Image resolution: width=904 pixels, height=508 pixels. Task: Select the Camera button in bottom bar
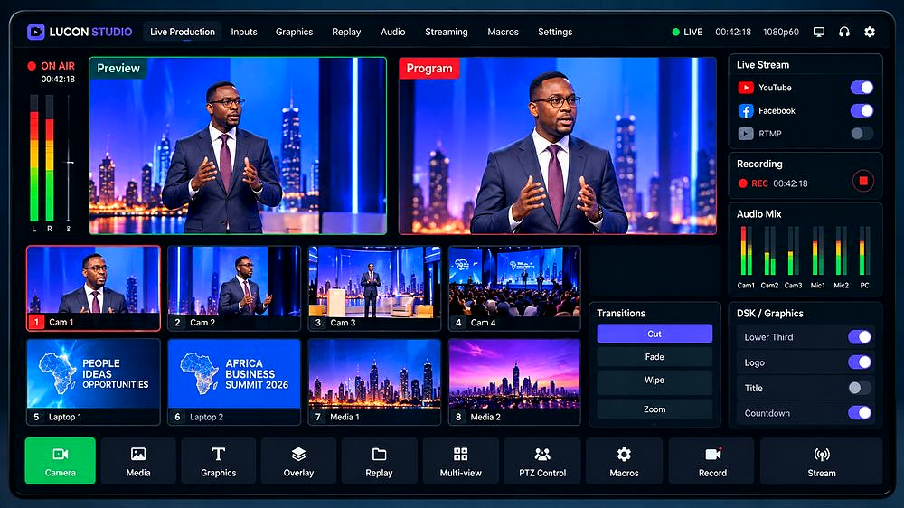coord(60,461)
